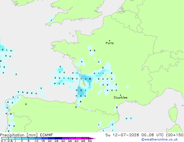Image resolution: width=184 pixels, height=142 pixels.
Task: Select the Paris location dot marker
Action: 110,41
